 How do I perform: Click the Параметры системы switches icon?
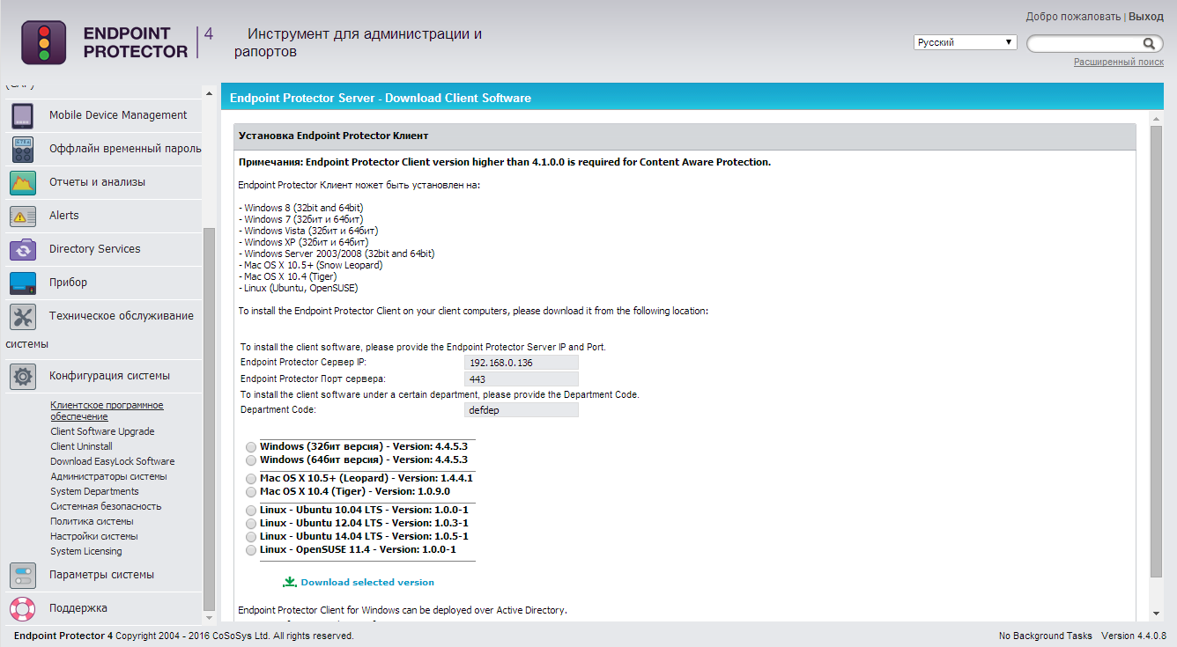(23, 575)
